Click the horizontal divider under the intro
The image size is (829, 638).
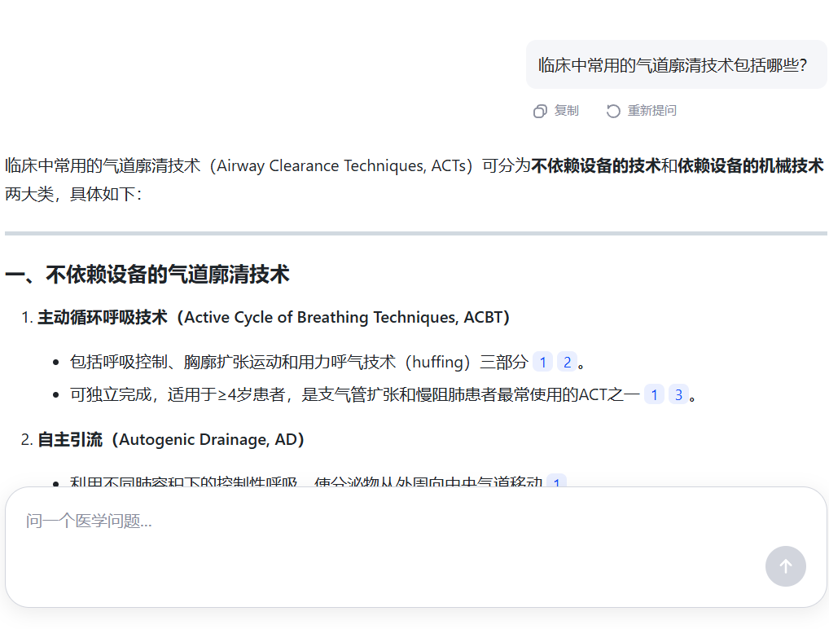[x=415, y=233]
